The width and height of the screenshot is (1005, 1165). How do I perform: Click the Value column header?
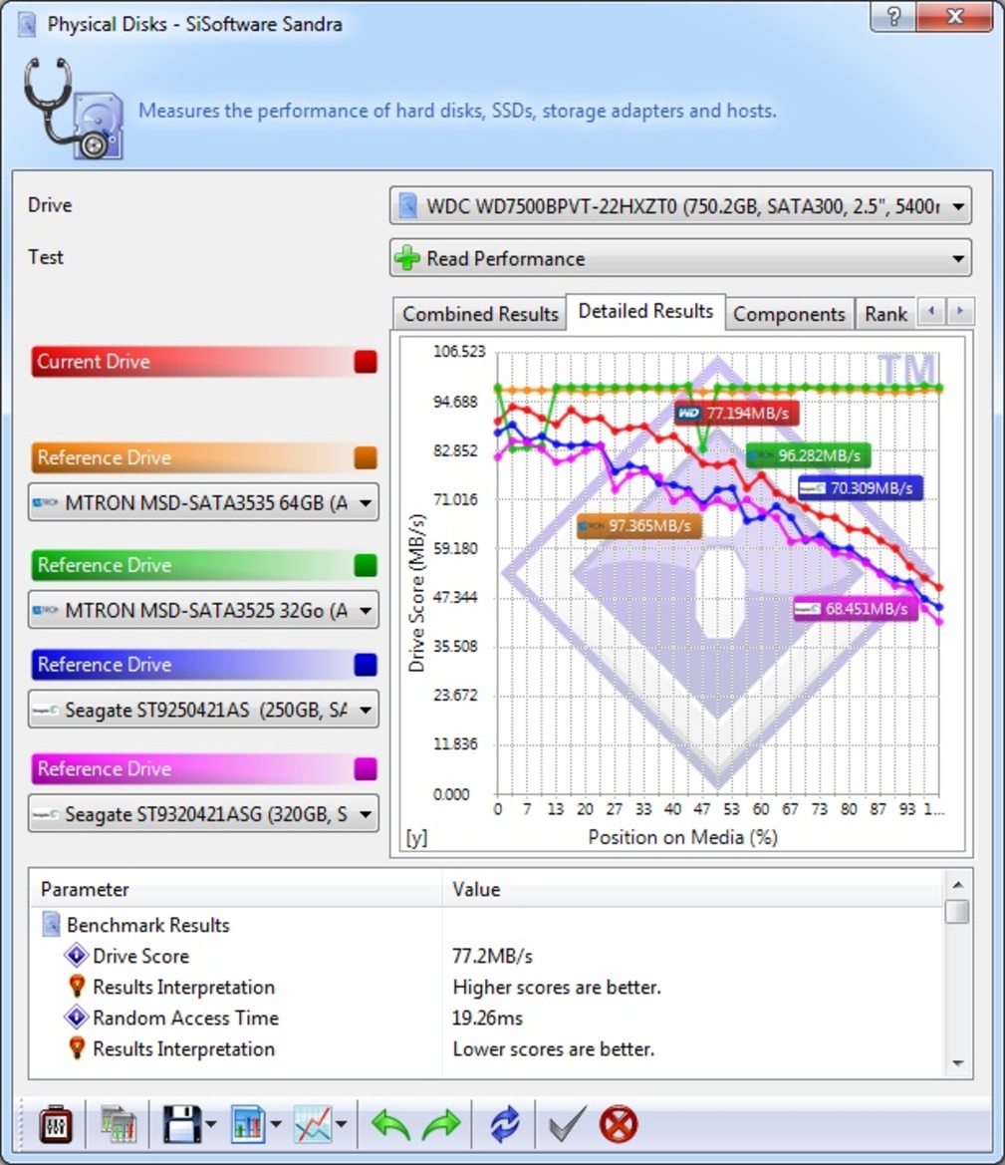tap(693, 889)
